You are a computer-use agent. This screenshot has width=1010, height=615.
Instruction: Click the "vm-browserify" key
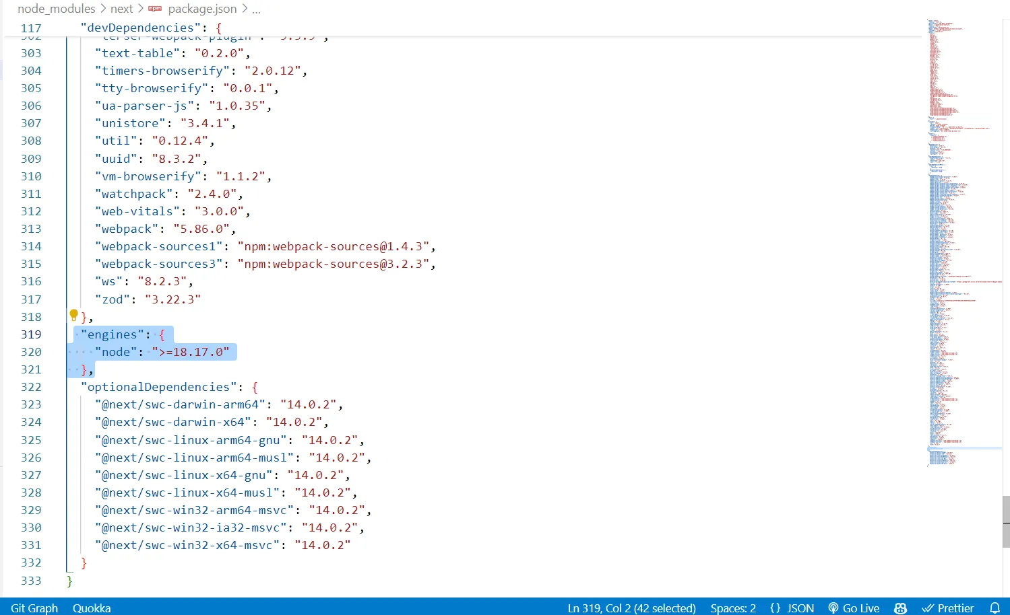click(x=148, y=176)
